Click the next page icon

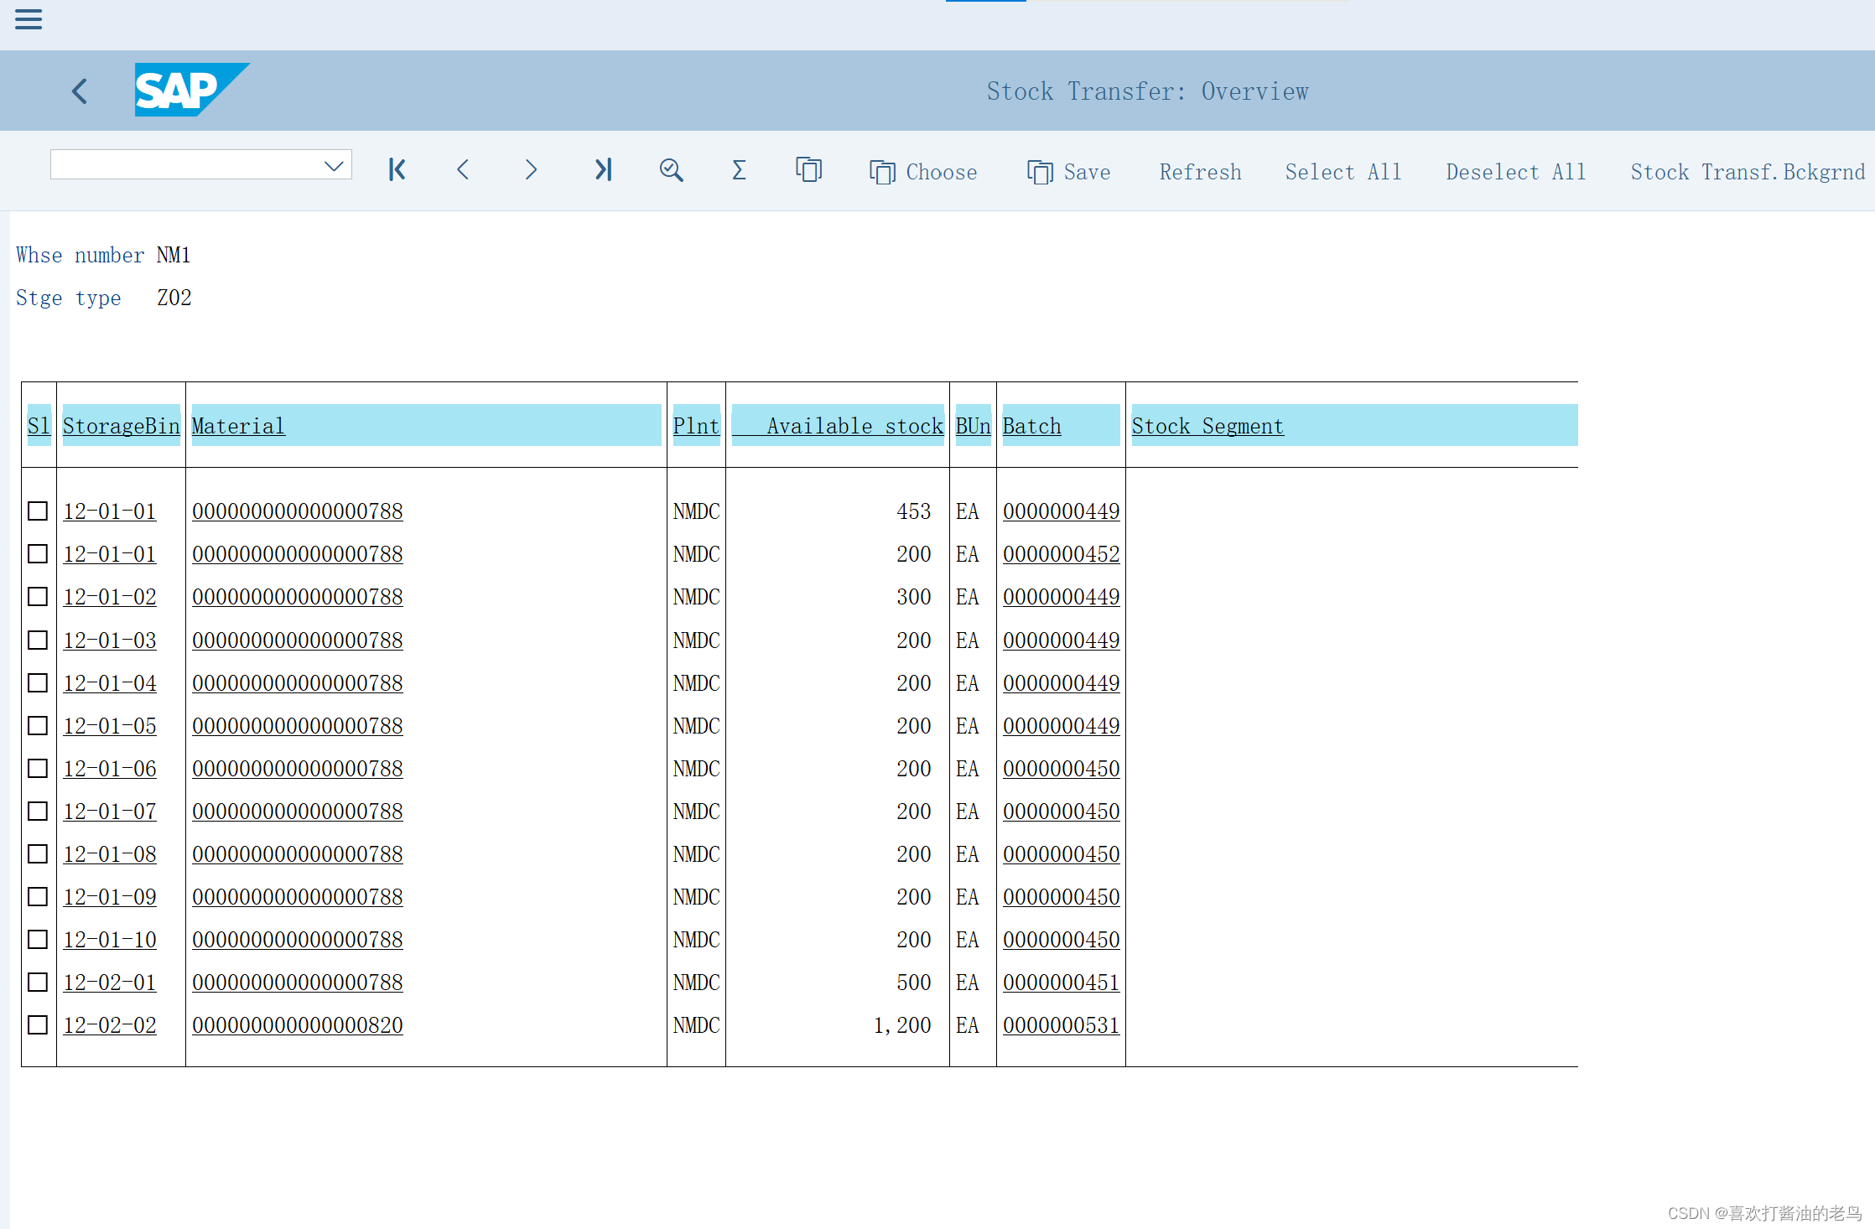pos(531,170)
